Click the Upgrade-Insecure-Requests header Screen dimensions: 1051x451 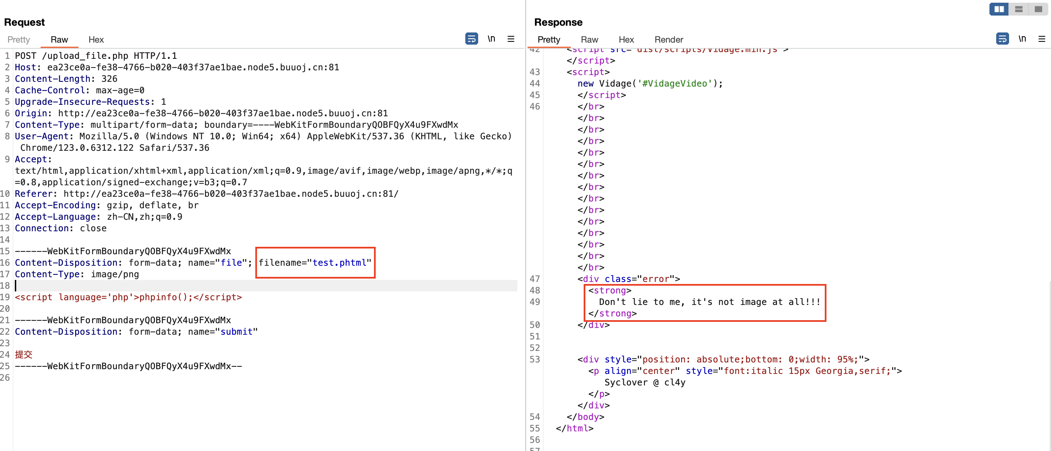point(91,102)
